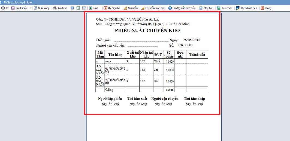Click the Xuất tại kho column header
Viewport: 290px width, 141px height.
[133, 54]
